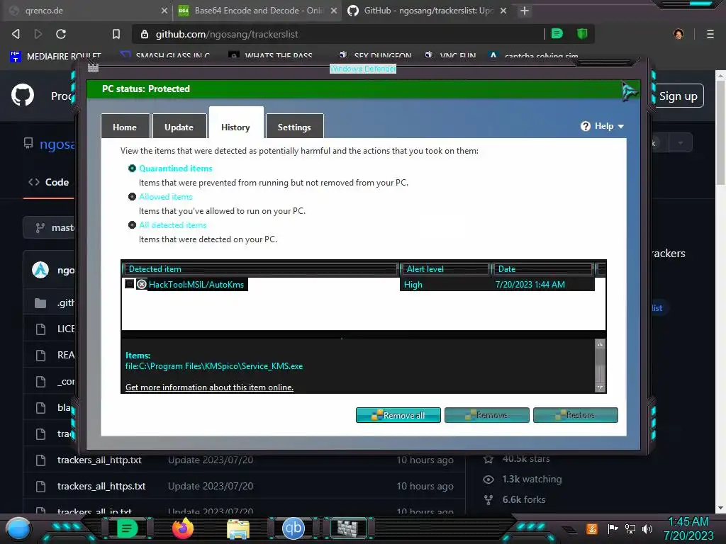
Task: Click the taskbar clock 1:45 AM
Action: (x=688, y=521)
